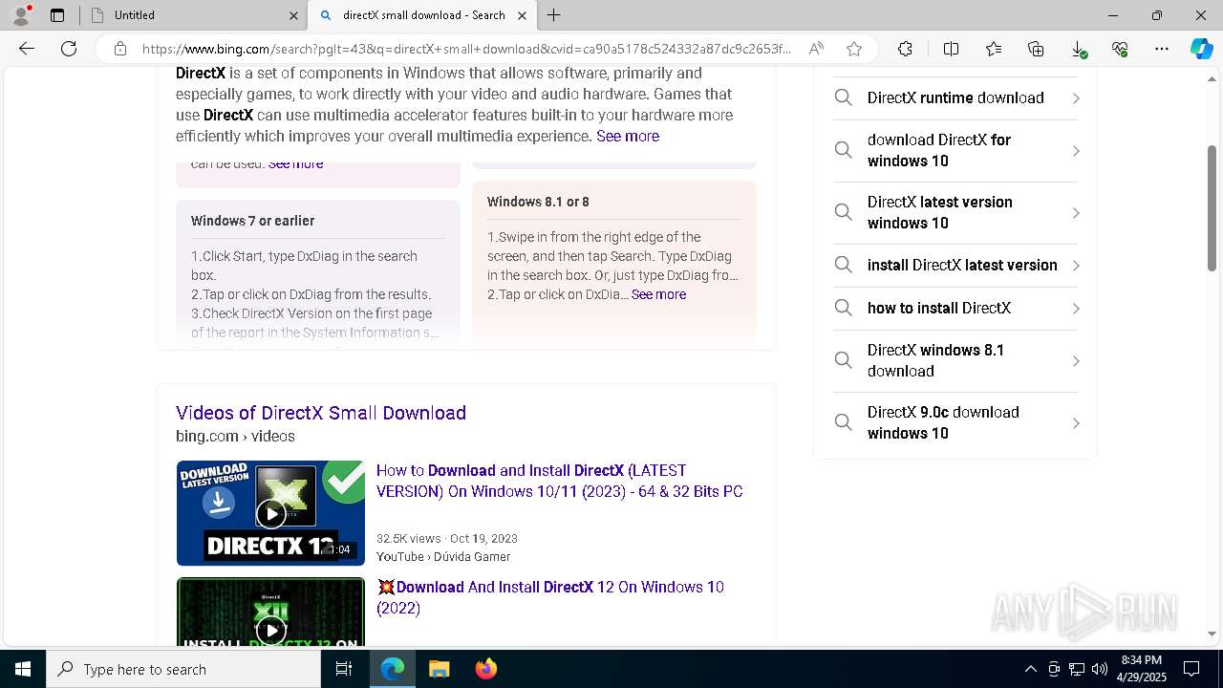Open the Extensions puzzle icon
The image size is (1223, 688).
pyautogui.click(x=906, y=49)
